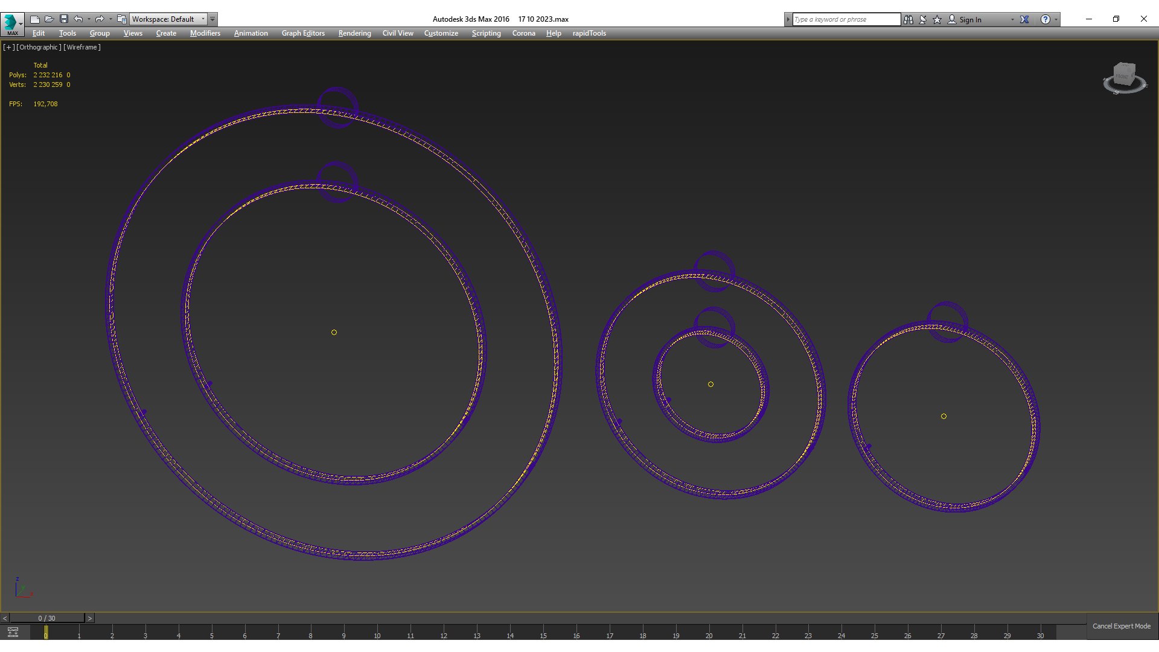The height and width of the screenshot is (652, 1159).
Task: Open Favorites star icon
Action: pyautogui.click(x=937, y=19)
